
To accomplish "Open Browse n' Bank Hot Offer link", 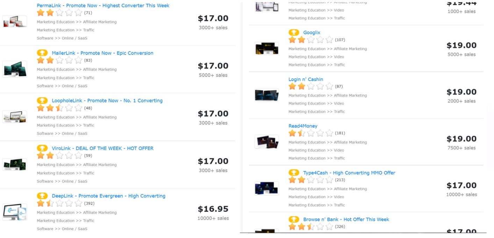I will pos(346,219).
